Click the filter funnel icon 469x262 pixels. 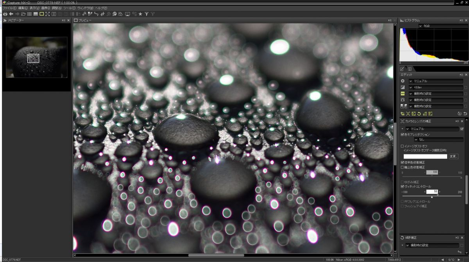[x=146, y=14]
